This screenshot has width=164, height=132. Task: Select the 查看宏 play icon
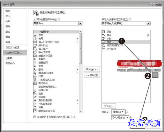(35, 59)
